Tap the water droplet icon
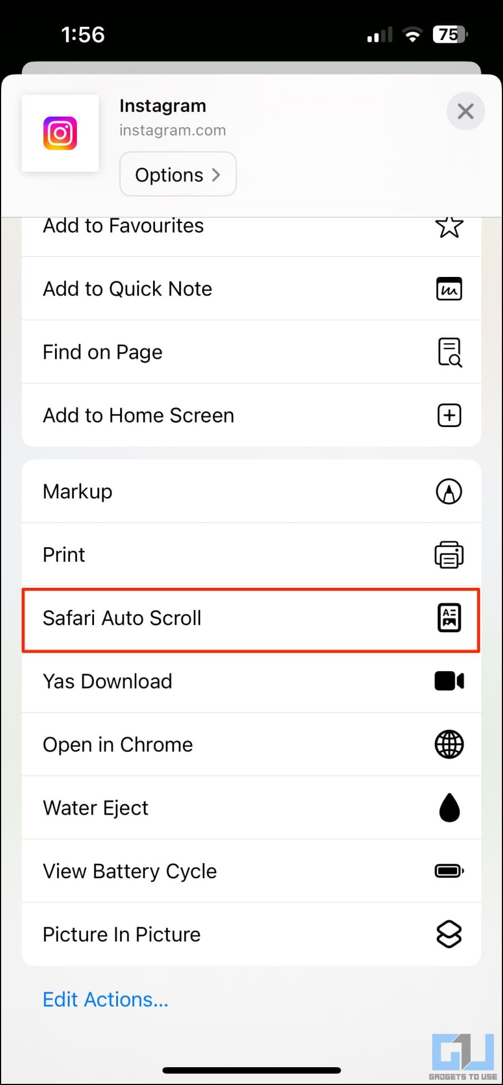Image resolution: width=503 pixels, height=1085 pixels. pos(450,807)
